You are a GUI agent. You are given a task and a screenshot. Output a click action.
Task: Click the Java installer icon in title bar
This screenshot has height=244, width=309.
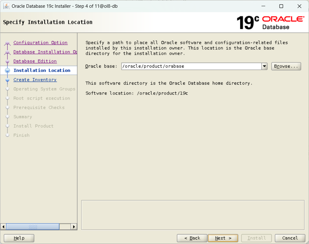6,6
